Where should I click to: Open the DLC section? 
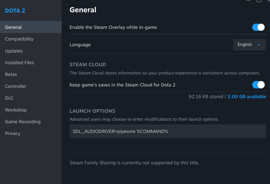pos(31,98)
